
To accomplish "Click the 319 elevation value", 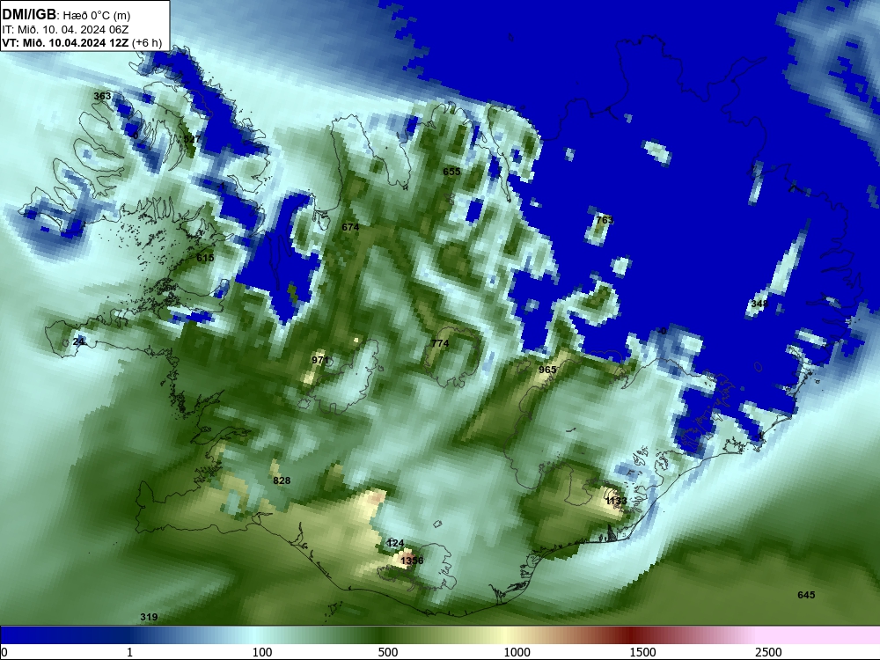I will 149,617.
